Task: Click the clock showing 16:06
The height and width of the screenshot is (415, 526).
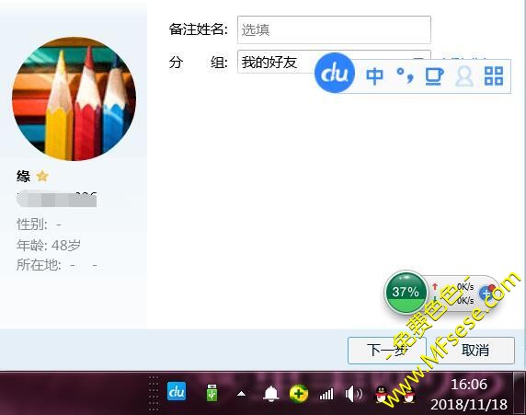Action: [469, 385]
